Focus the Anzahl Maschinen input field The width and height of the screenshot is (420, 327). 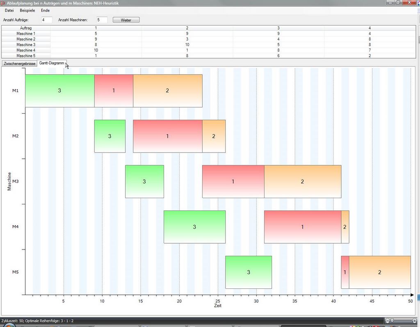pos(102,20)
